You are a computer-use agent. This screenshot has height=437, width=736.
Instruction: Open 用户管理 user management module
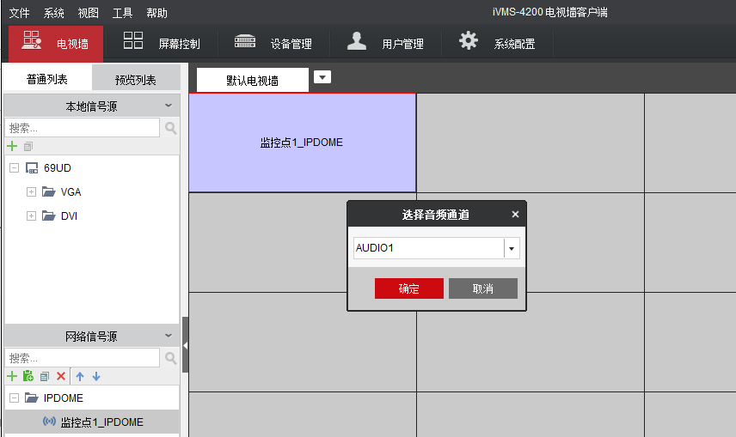[x=386, y=43]
